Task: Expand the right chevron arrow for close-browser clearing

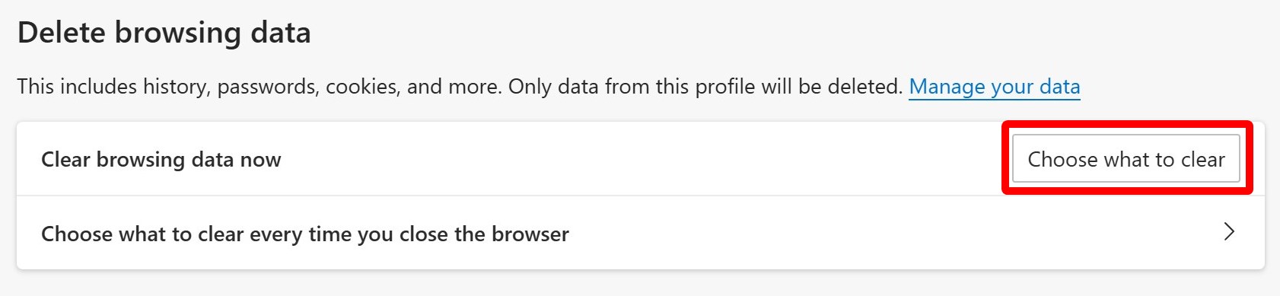Action: (x=1229, y=232)
